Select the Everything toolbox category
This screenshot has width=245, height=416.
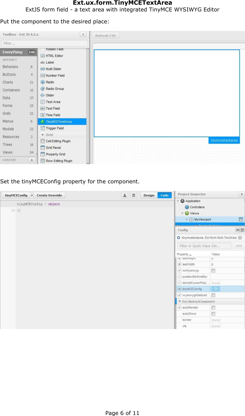(19, 52)
